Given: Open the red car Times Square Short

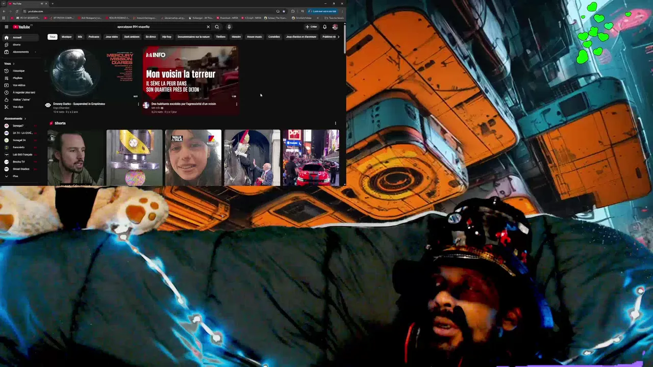Looking at the screenshot, I should [311, 158].
